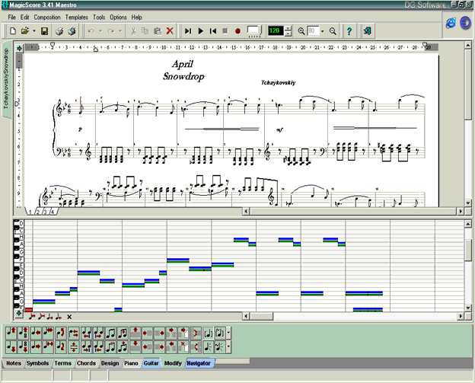Click the X icon below piano roll
Screen dimensions: 475x383
pyautogui.click(x=69, y=317)
